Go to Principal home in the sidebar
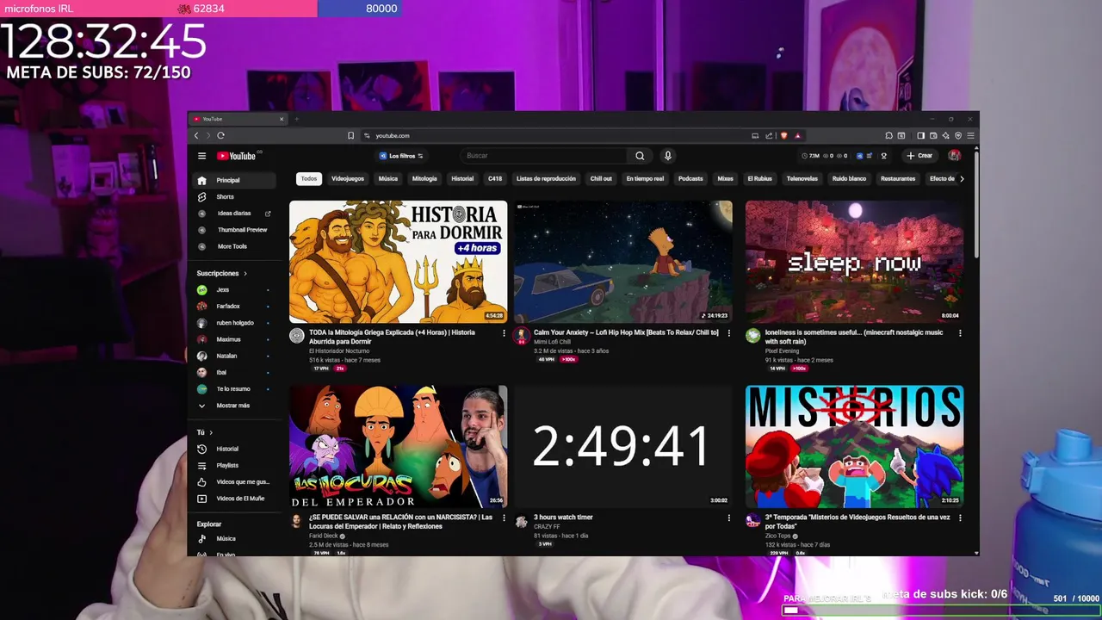1102x620 pixels. 235,180
